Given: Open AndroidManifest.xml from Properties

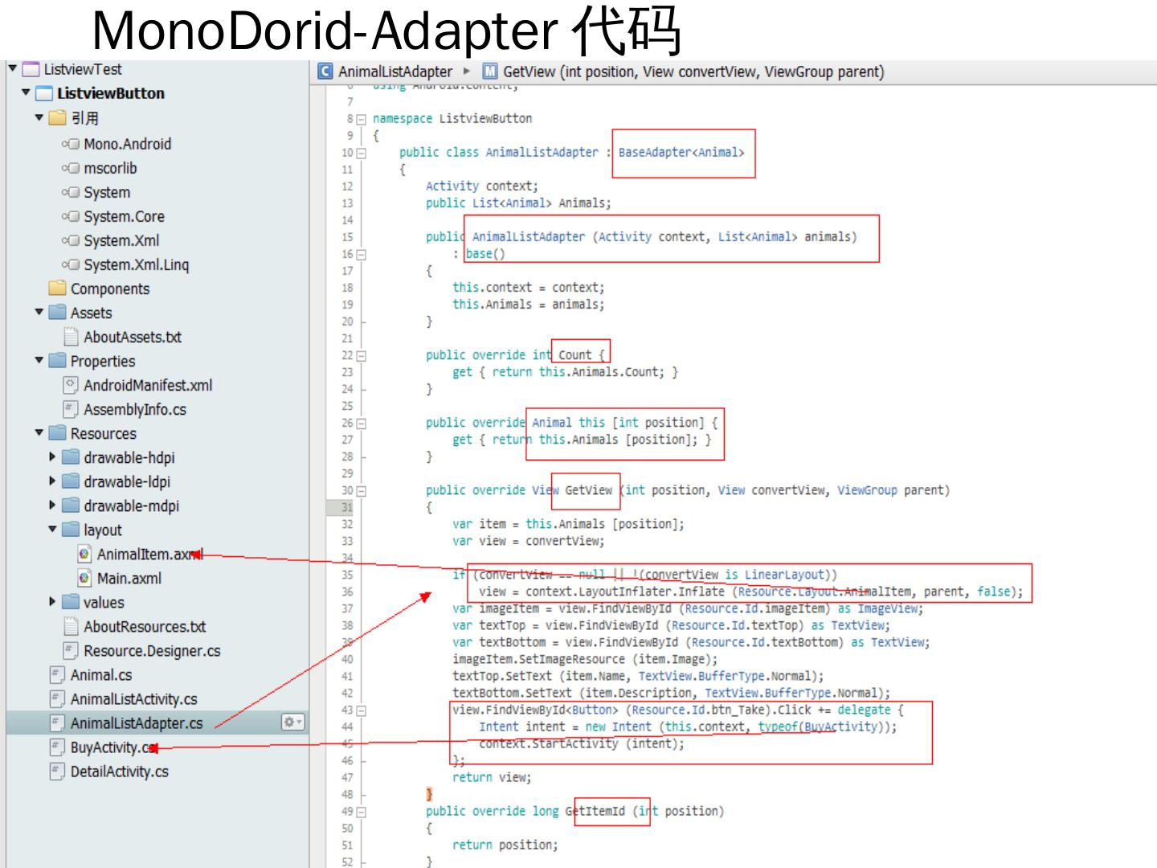Looking at the screenshot, I should [x=148, y=385].
